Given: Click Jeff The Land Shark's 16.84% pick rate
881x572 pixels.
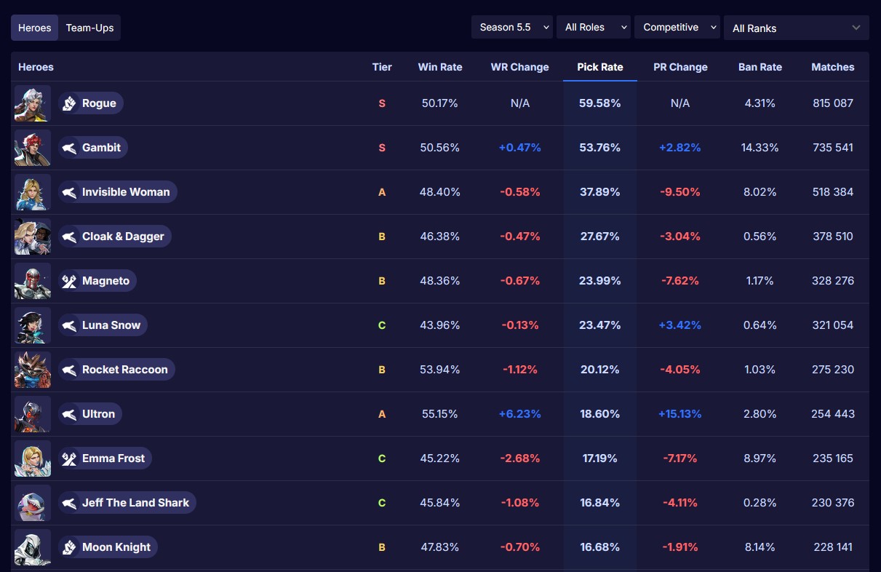Looking at the screenshot, I should coord(600,503).
